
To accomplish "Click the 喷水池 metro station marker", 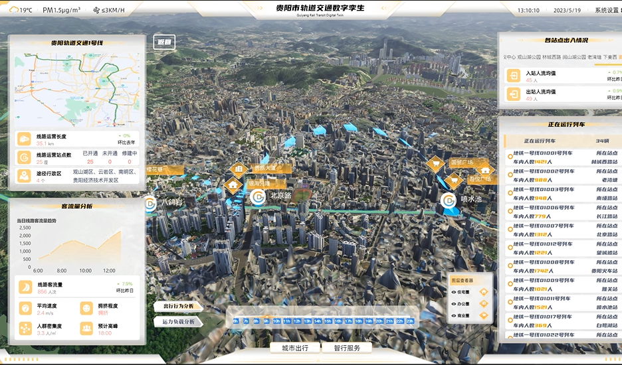I will (x=449, y=199).
